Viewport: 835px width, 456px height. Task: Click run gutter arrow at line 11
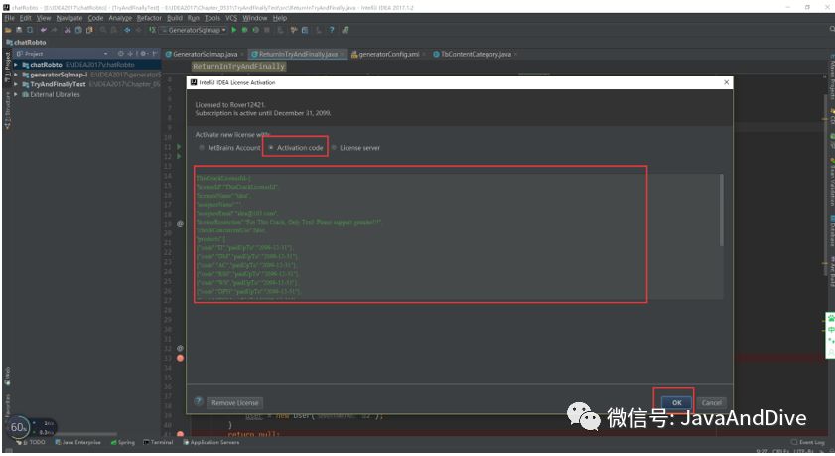coord(179,146)
